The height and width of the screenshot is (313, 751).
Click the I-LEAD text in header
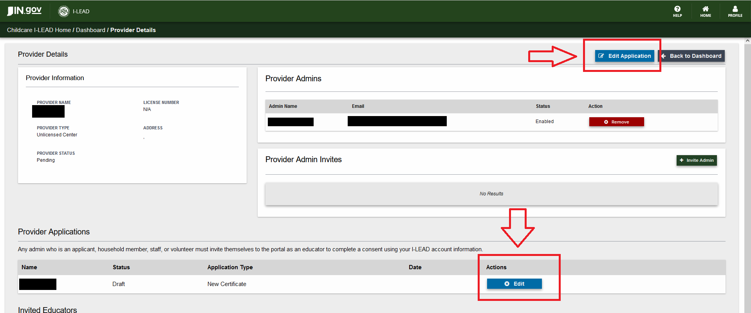coord(81,11)
